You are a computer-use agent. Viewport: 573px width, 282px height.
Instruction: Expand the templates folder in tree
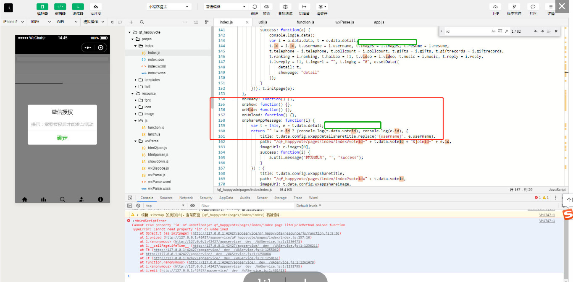coord(136,80)
